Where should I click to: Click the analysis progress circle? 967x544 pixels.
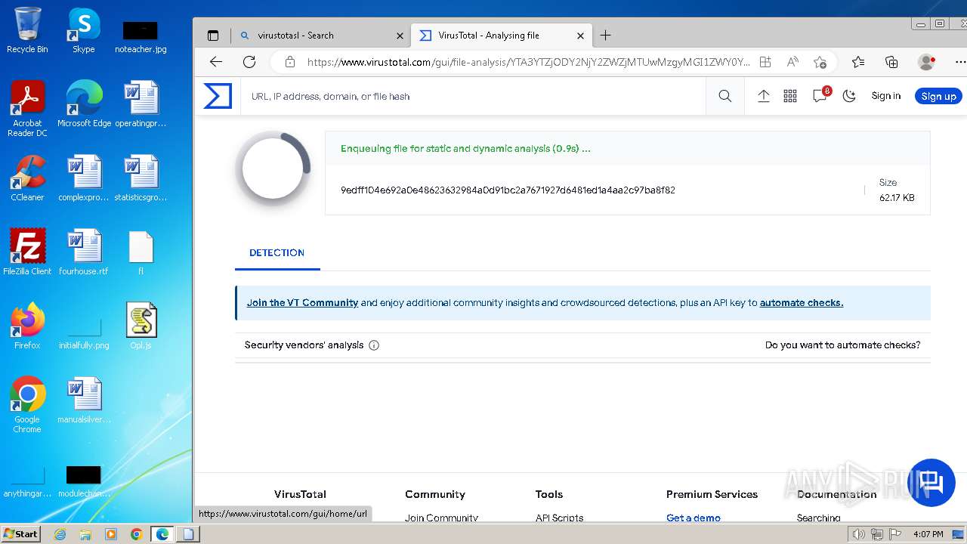pos(273,168)
